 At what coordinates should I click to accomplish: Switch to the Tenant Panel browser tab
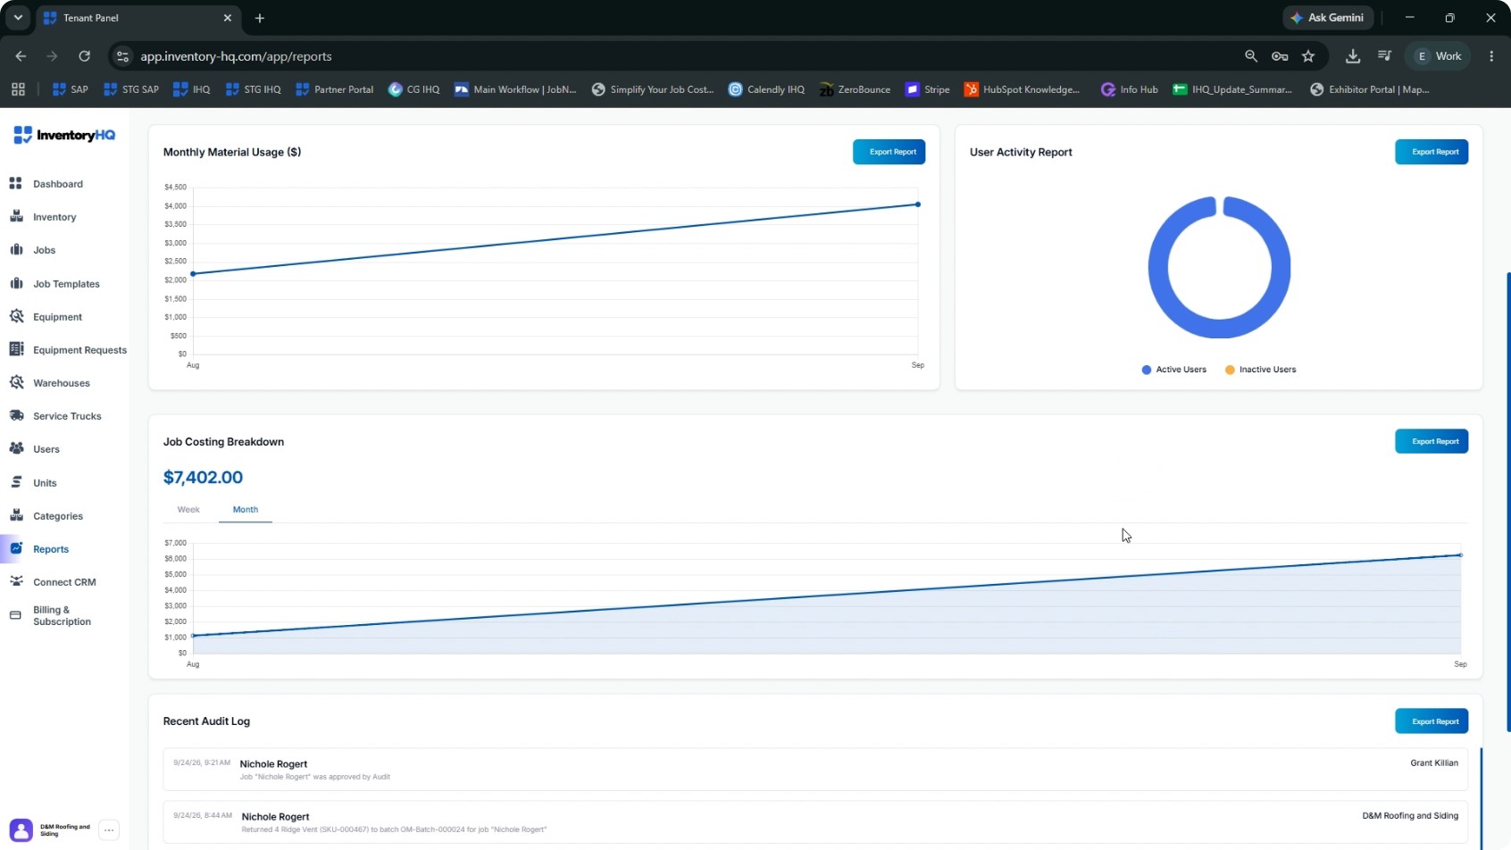pos(138,18)
